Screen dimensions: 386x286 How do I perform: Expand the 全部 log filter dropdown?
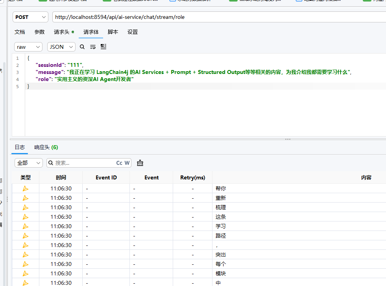29,163
